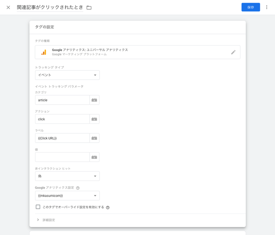Screen dimensions: 275x235
Task: Open the three-dot more options menu
Action: coord(267,8)
